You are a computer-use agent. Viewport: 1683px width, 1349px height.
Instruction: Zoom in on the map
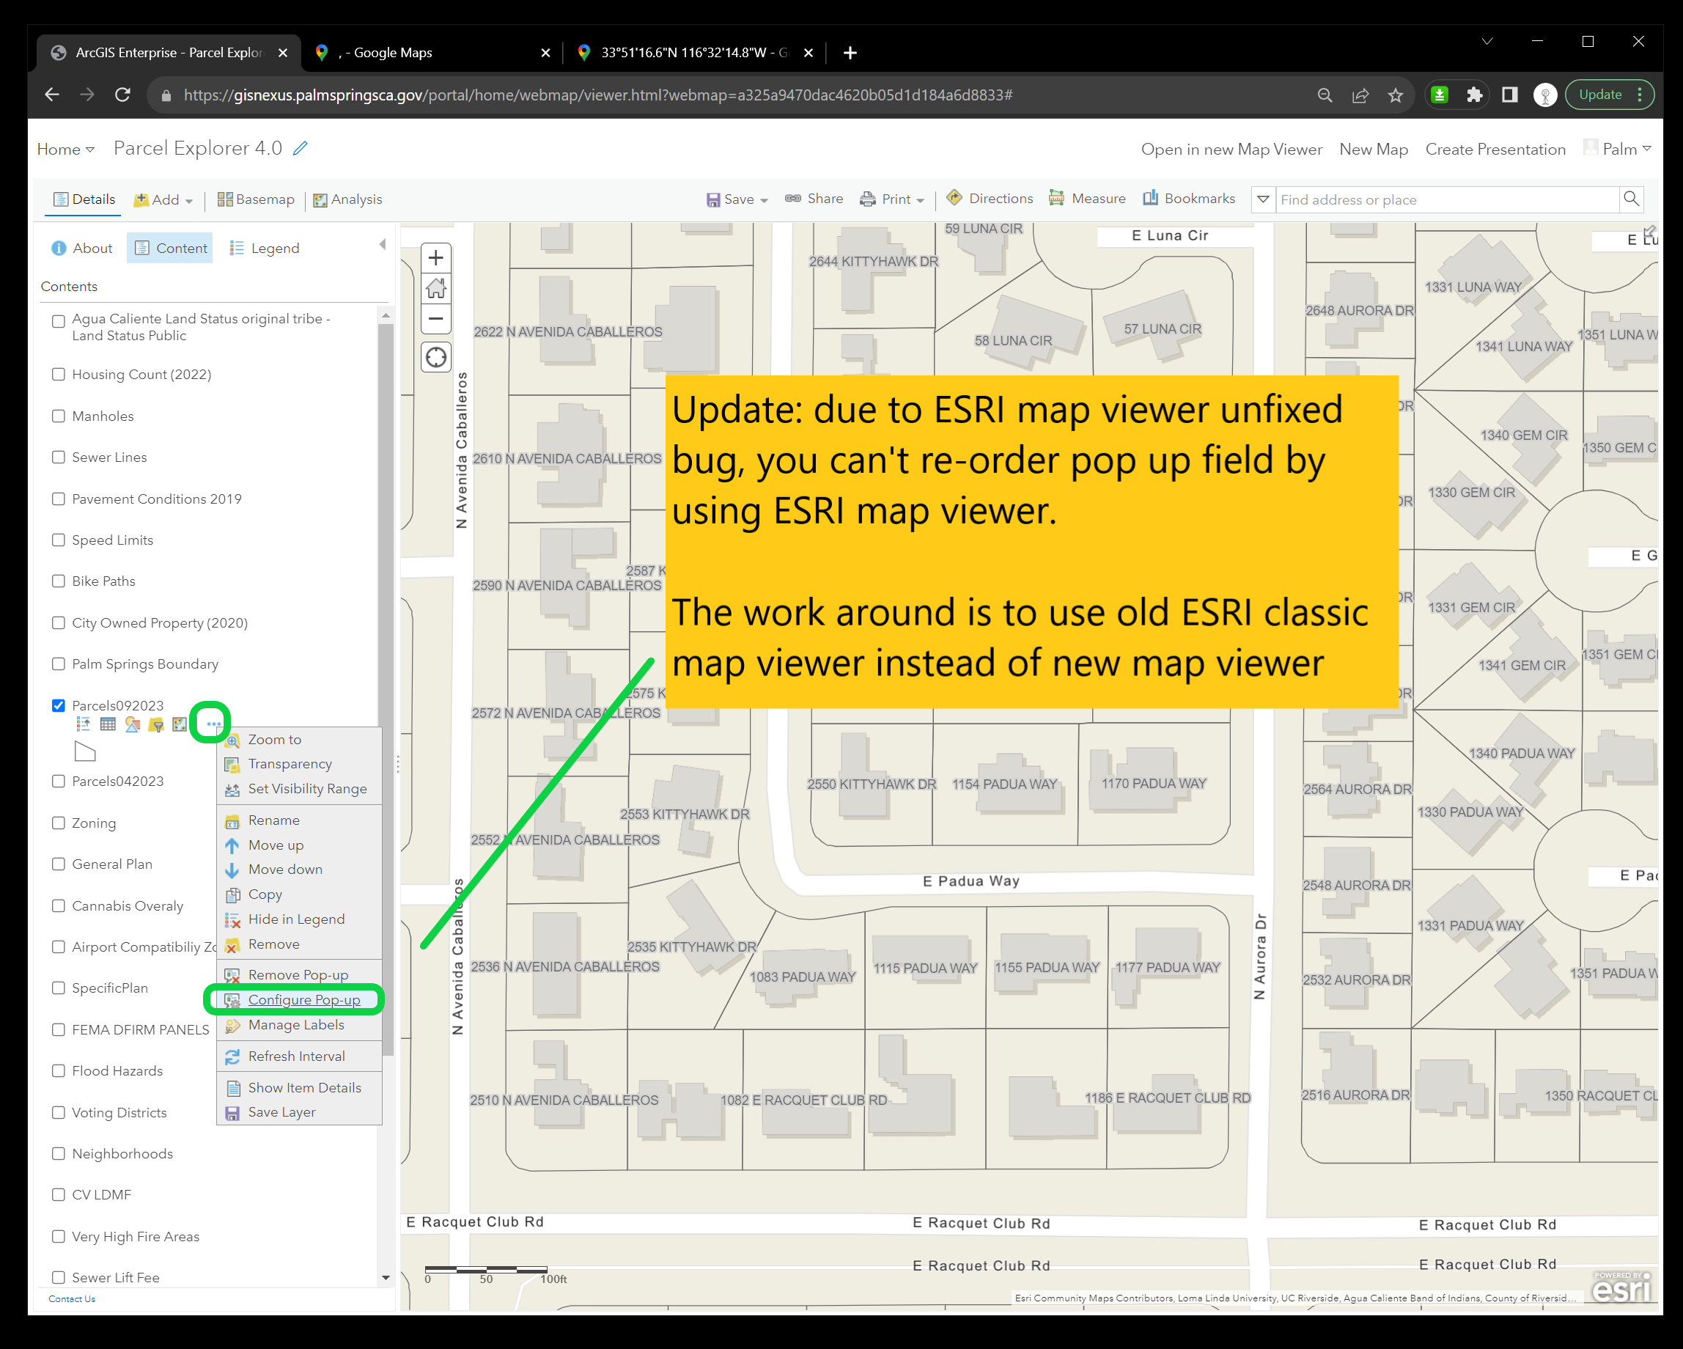tap(435, 257)
